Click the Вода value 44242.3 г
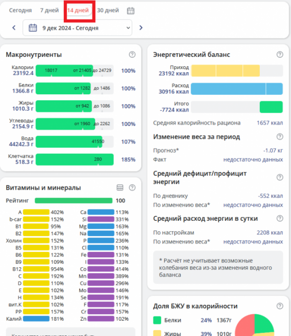Screen dimensions: 291x336 [21, 144]
